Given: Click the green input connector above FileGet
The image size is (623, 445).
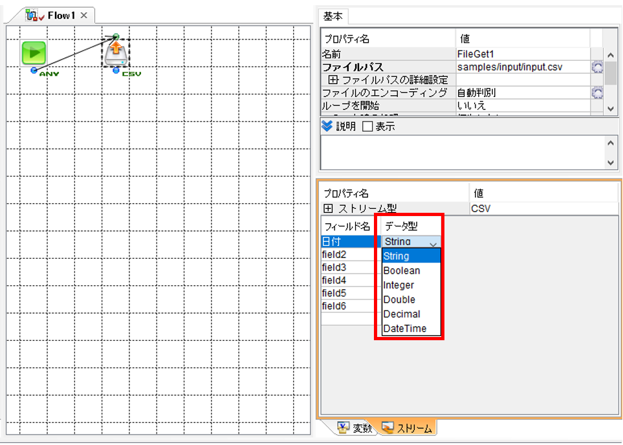Looking at the screenshot, I should pyautogui.click(x=116, y=37).
